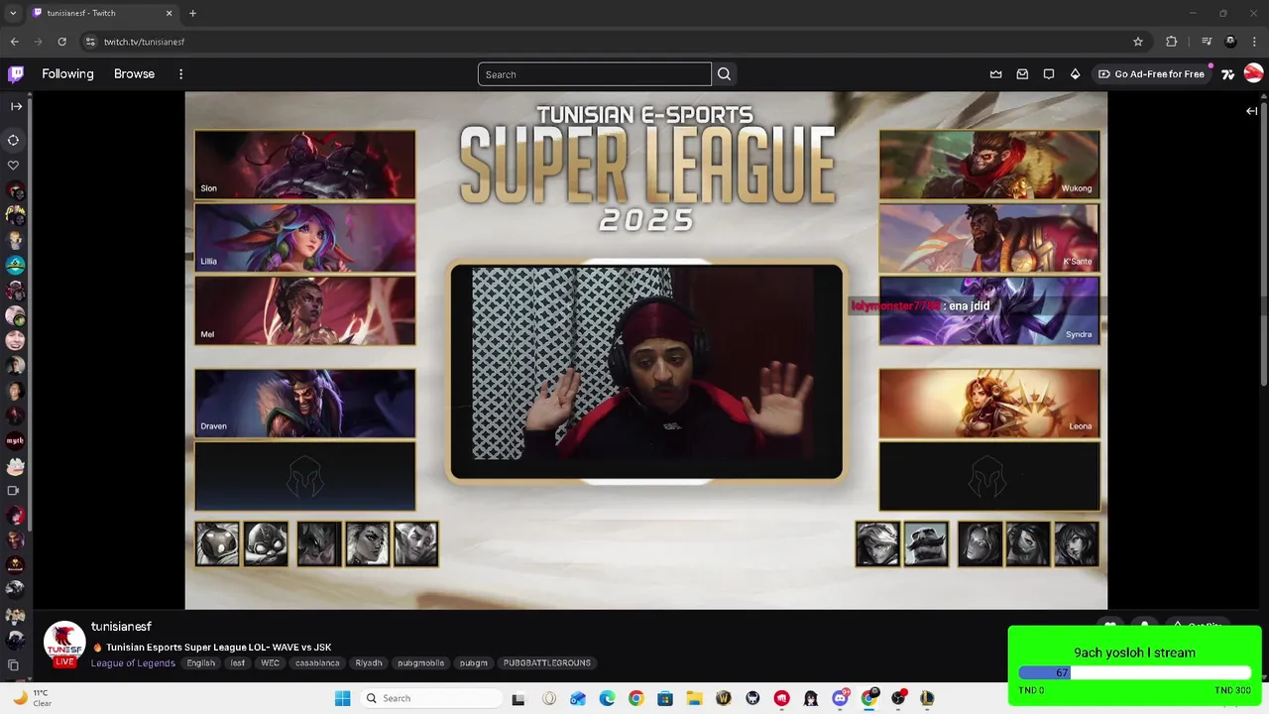The image size is (1269, 714).
Task: Open the Chrome three-dot menu
Action: coord(1254,42)
